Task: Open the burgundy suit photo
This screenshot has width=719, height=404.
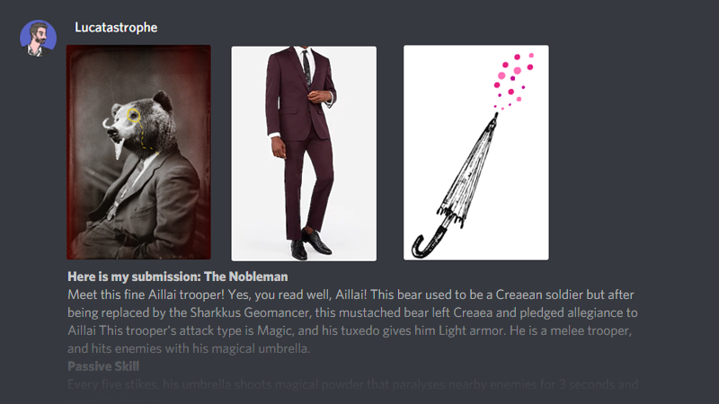Action: (304, 154)
